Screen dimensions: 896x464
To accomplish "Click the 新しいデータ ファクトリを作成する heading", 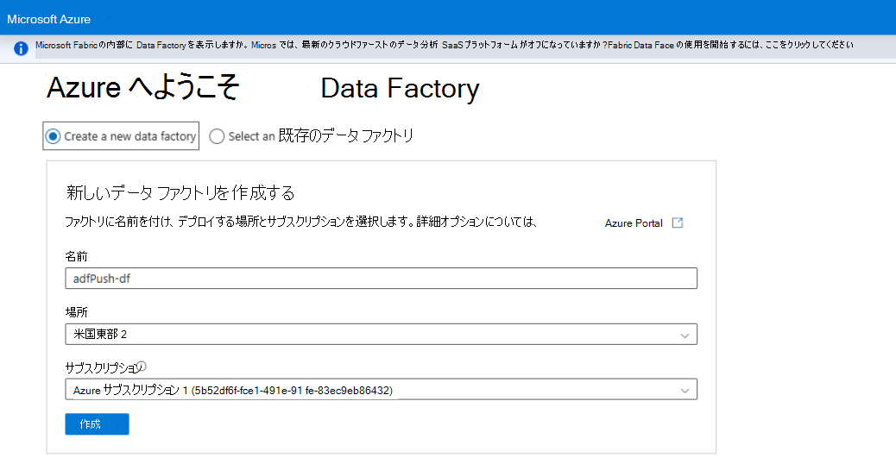I will click(x=180, y=193).
